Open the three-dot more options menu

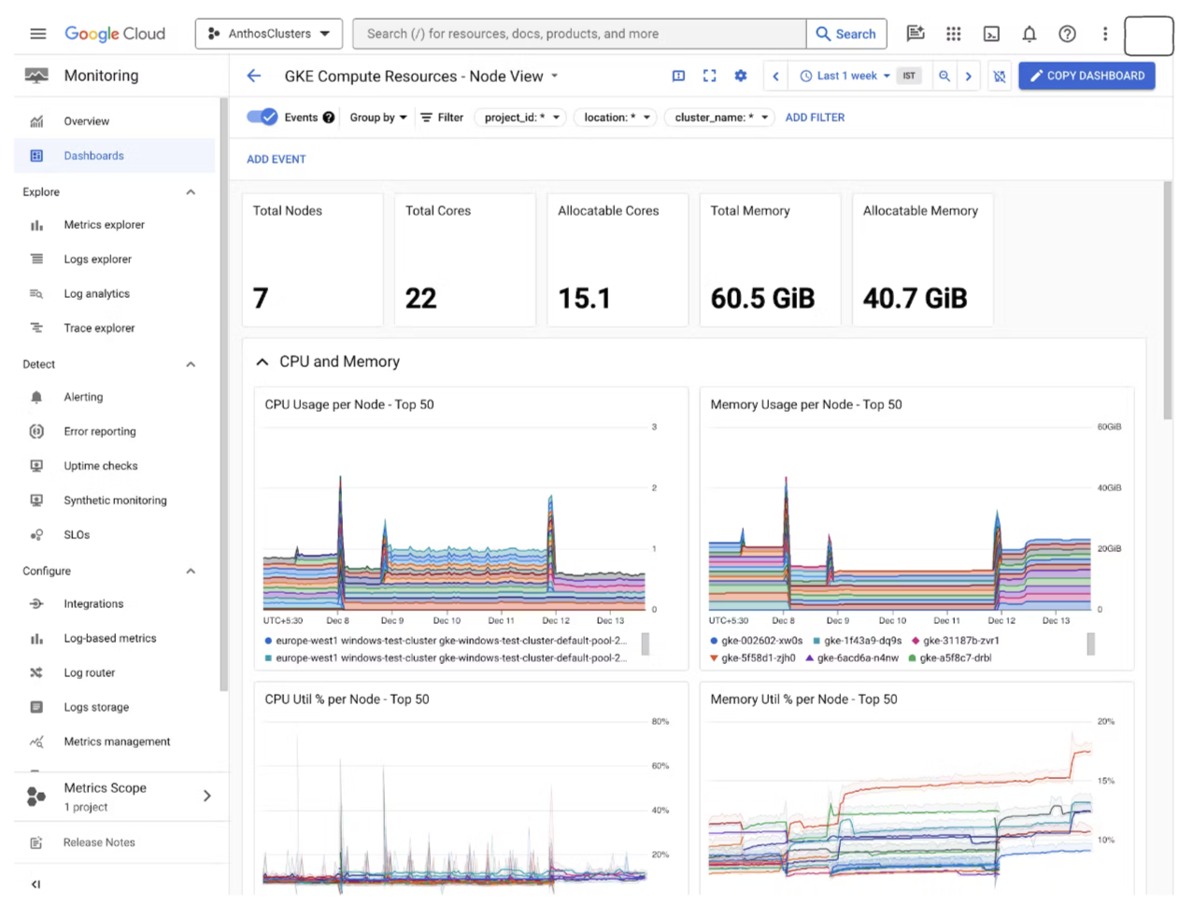[x=1105, y=34]
